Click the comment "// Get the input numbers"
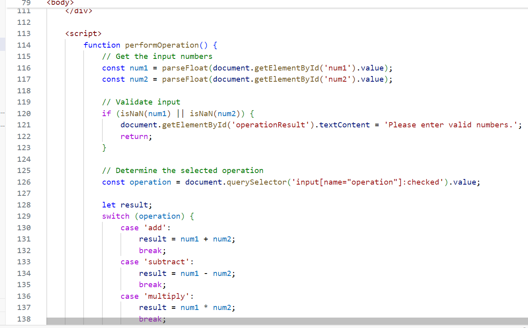The height and width of the screenshot is (328, 528). 157,56
